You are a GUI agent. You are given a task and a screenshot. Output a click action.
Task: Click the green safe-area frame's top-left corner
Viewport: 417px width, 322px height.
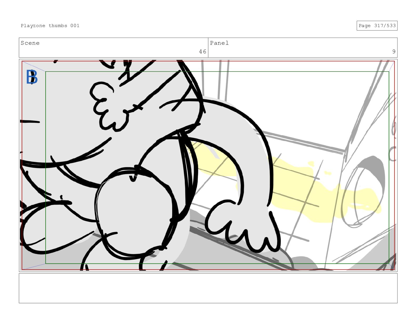click(46, 72)
